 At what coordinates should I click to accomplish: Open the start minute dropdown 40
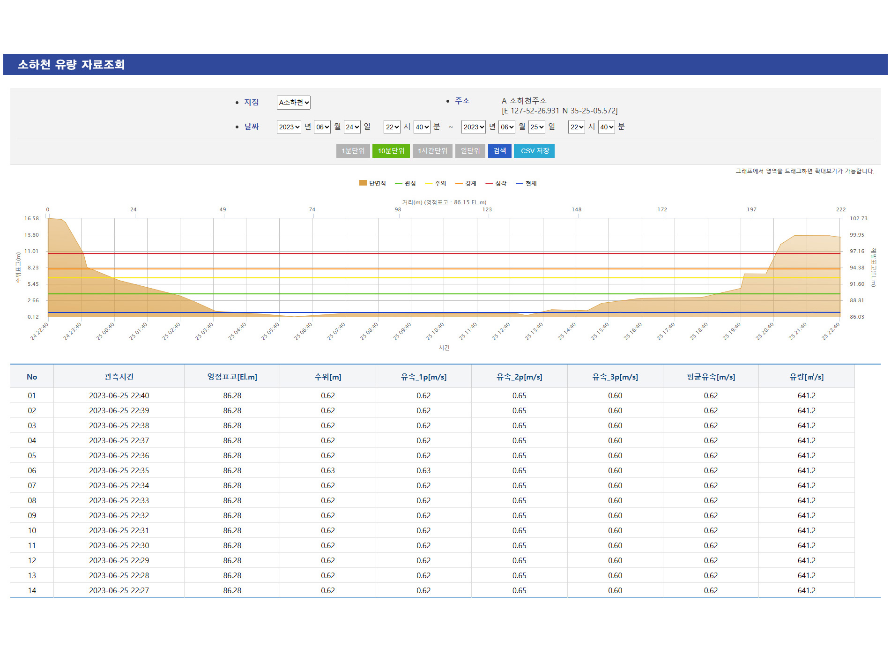click(422, 127)
